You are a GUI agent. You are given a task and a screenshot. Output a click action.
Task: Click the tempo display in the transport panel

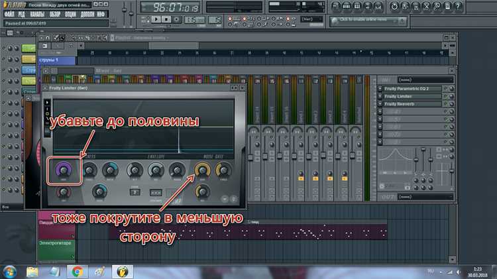tap(195, 20)
